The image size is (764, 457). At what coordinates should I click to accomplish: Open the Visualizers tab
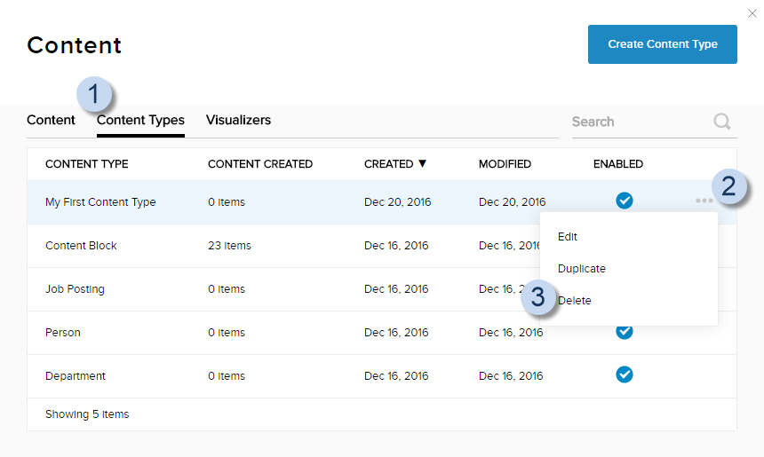(238, 120)
